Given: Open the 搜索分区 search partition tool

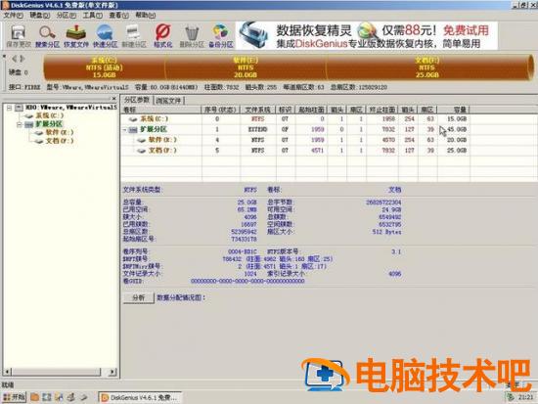Looking at the screenshot, I should (x=47, y=36).
